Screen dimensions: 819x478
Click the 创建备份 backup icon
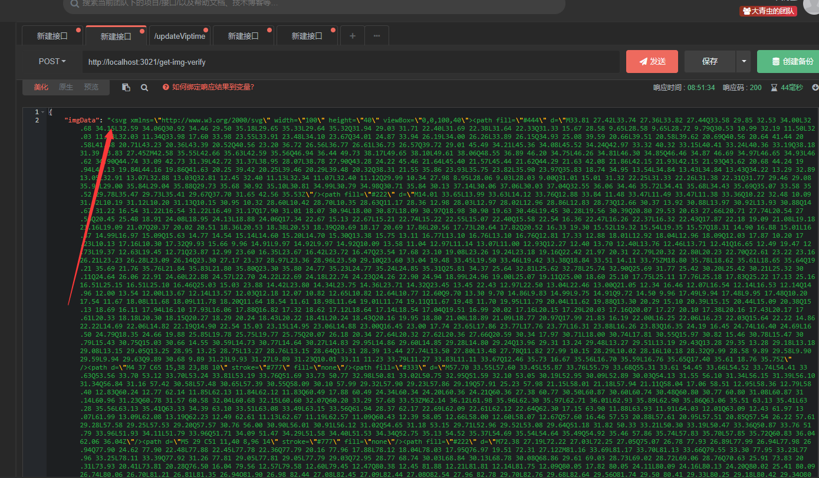pos(777,61)
